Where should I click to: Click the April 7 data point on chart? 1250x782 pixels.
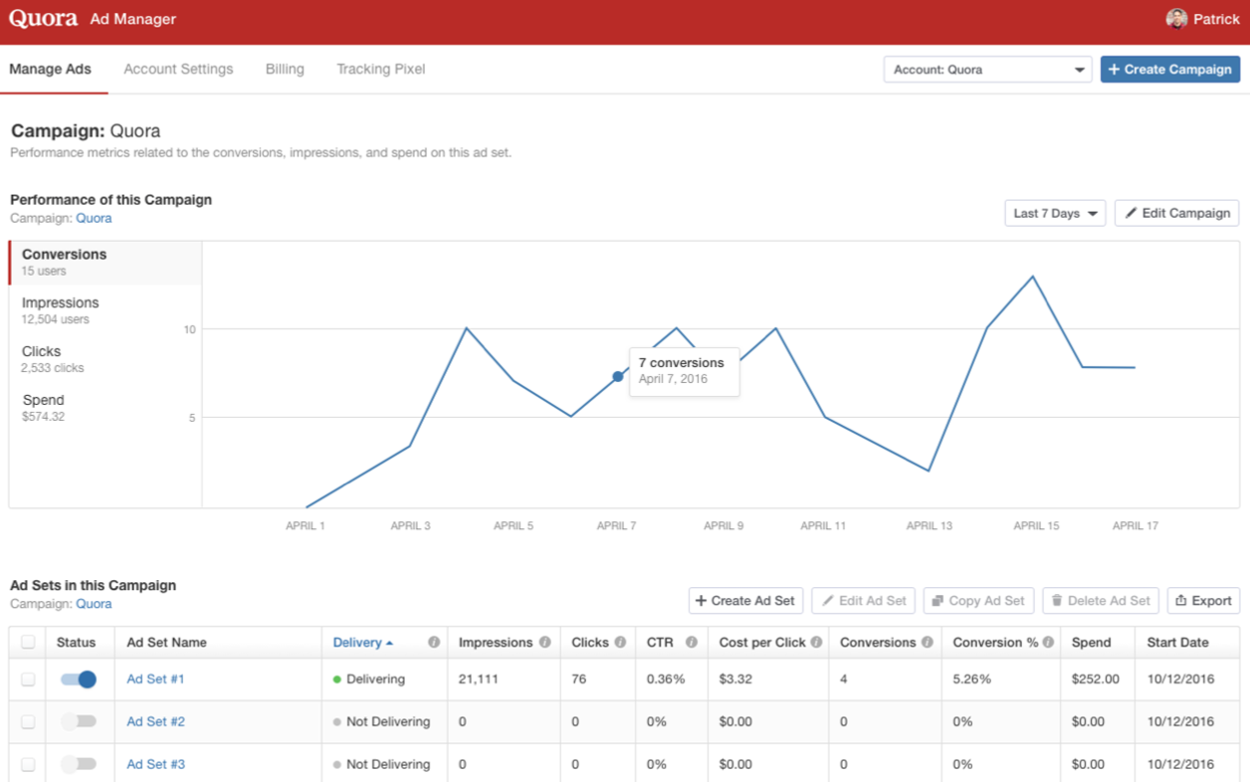(x=618, y=376)
